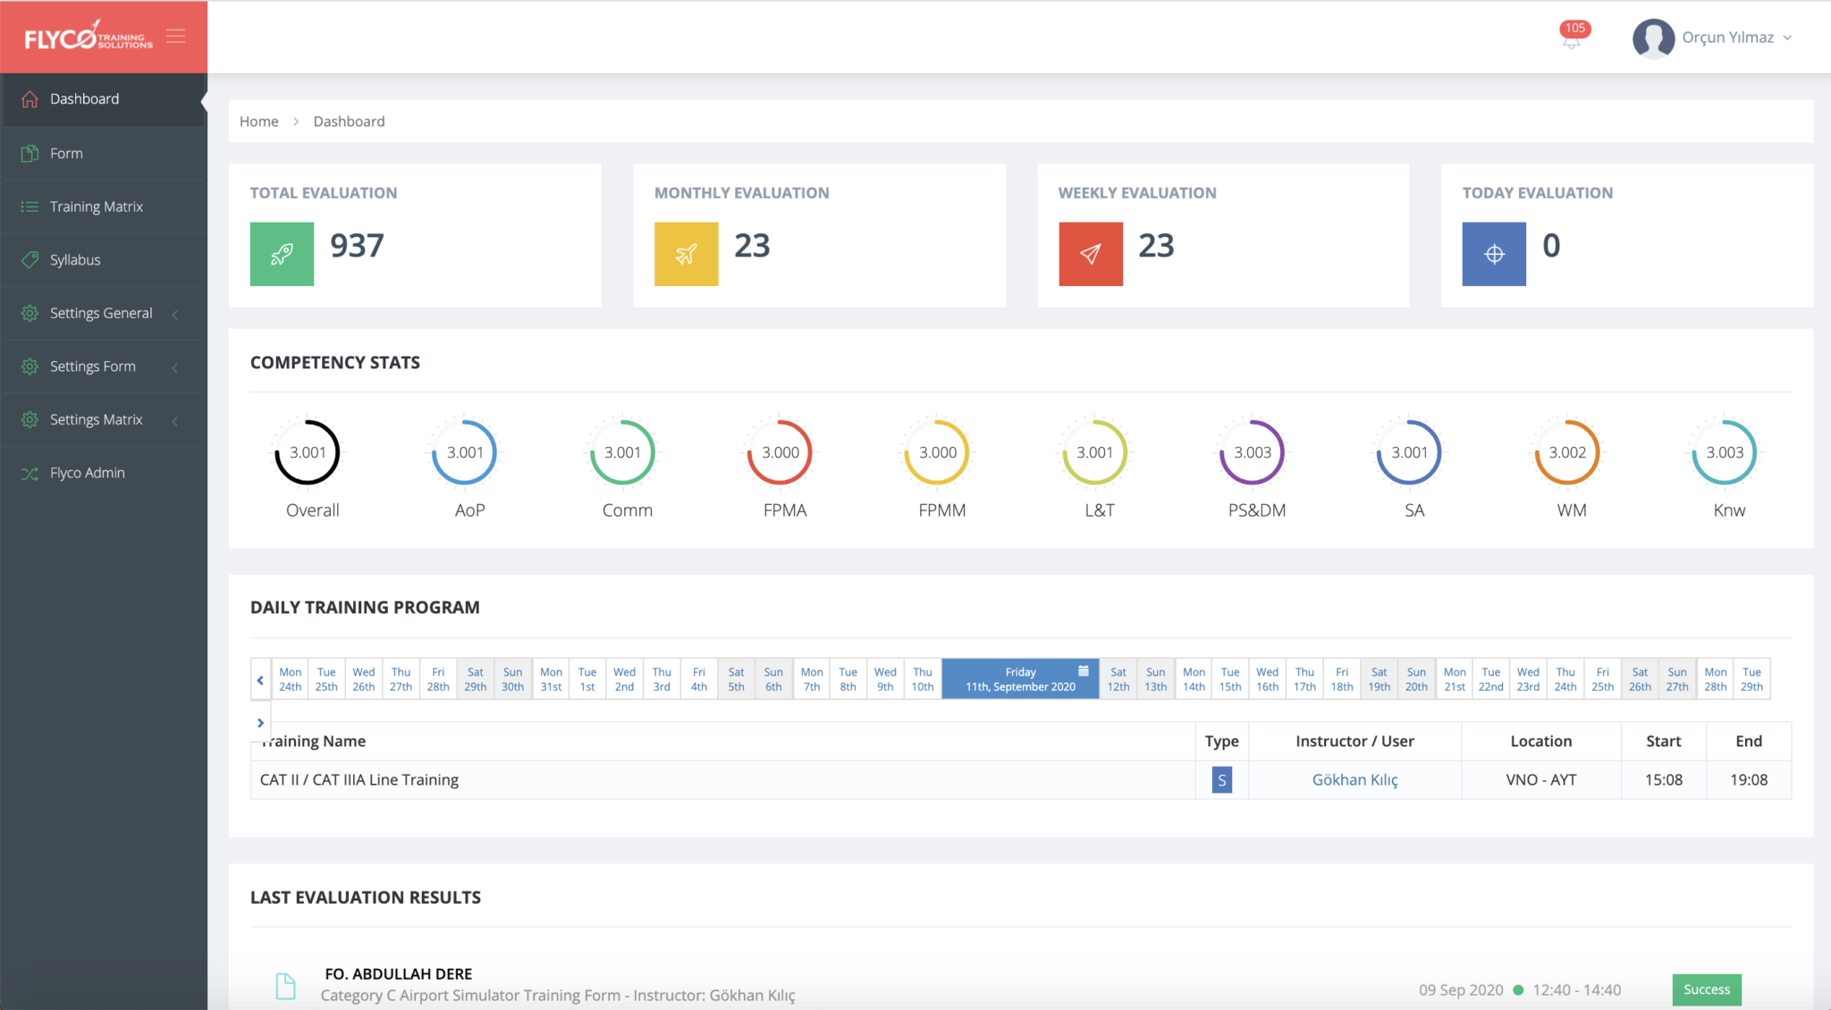Click the green Success button

click(x=1706, y=989)
